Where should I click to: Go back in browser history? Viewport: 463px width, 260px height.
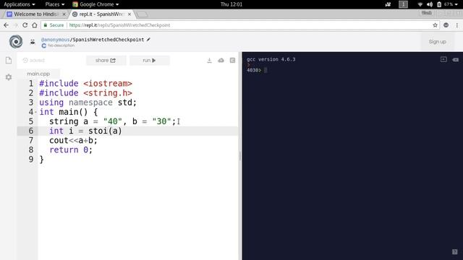(x=7, y=25)
